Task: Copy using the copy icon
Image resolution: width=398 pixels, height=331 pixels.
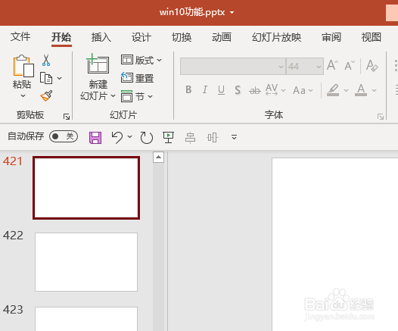Action: click(46, 78)
